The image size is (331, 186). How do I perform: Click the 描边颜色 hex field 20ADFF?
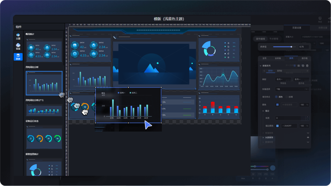click(290, 126)
